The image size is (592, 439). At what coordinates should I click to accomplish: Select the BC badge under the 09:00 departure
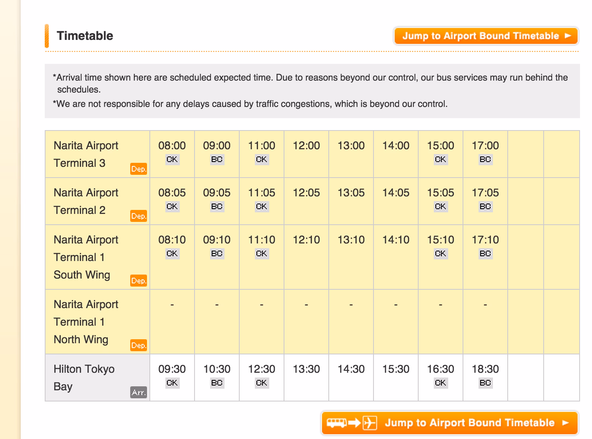[217, 159]
